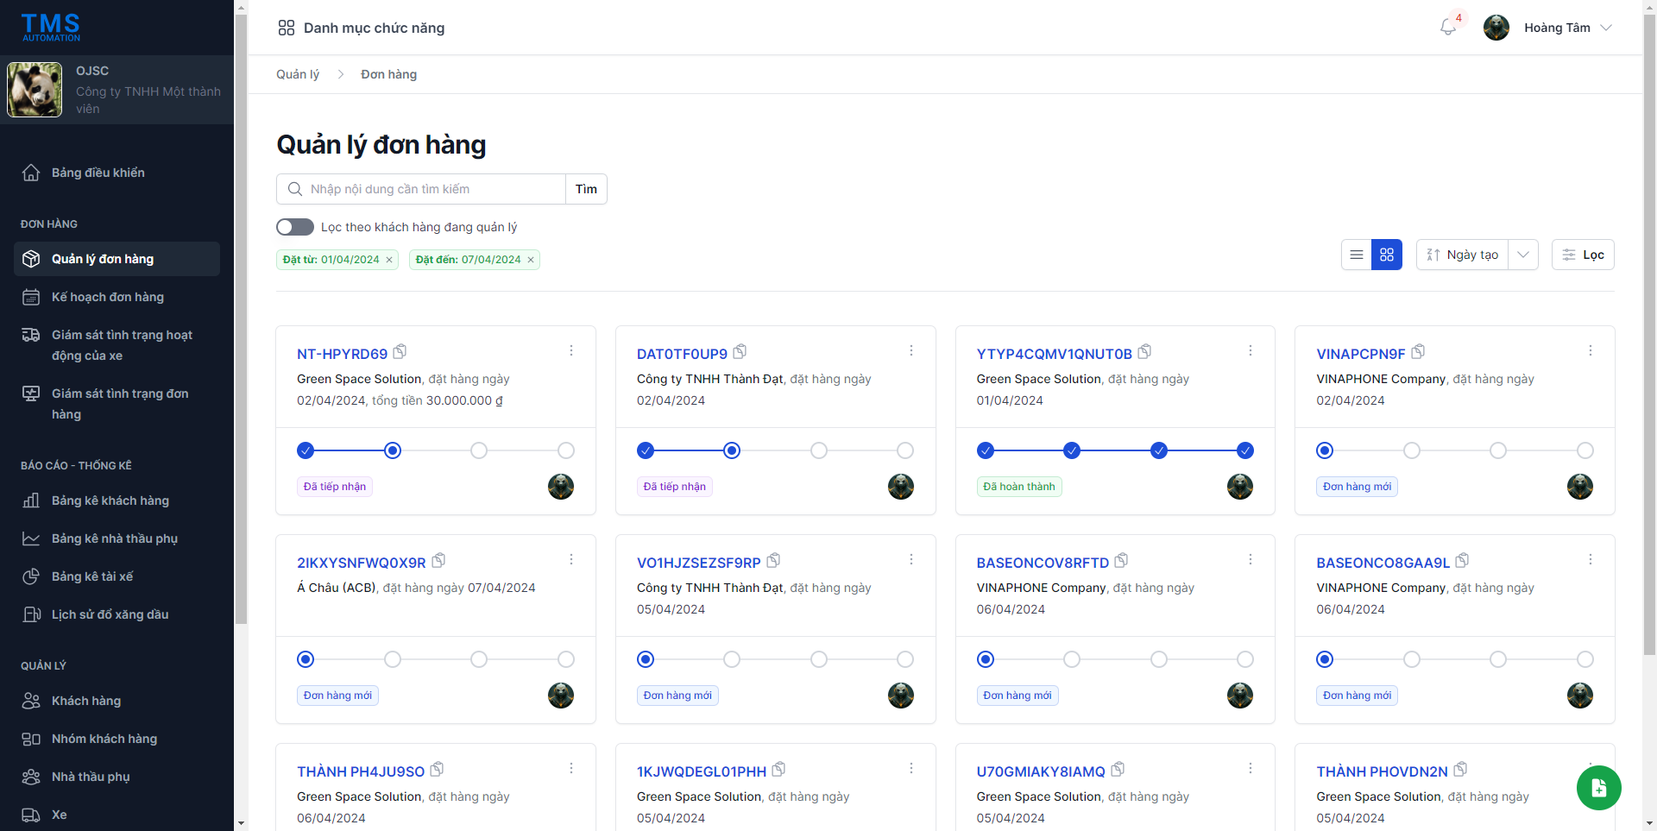Copy order code VO1HJZSEZSF9RP

[x=773, y=561]
